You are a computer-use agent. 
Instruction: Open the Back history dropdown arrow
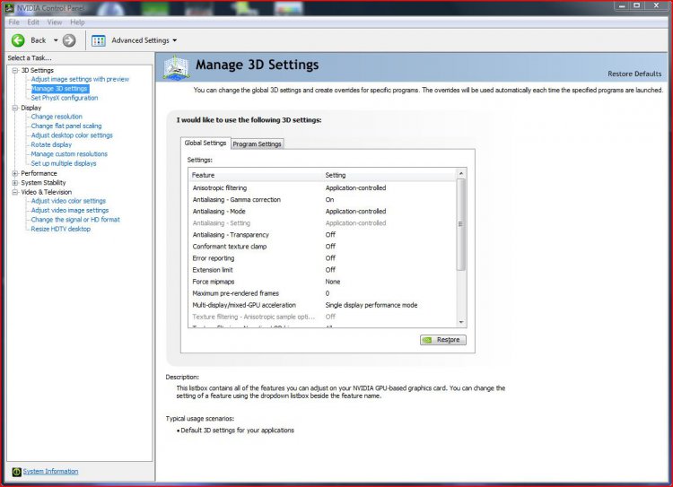pos(56,40)
